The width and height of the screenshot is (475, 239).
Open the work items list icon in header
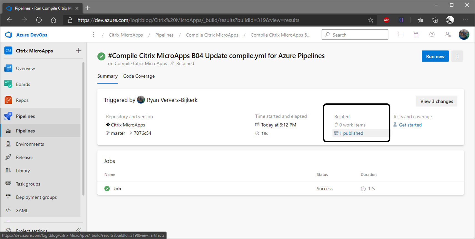[x=400, y=35]
